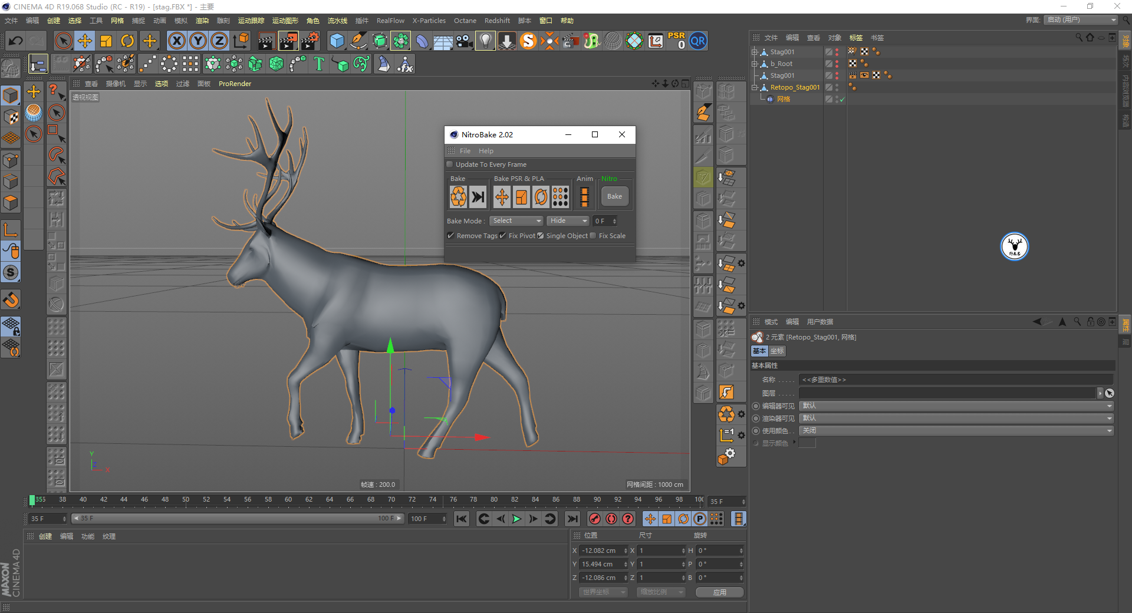The width and height of the screenshot is (1132, 613).
Task: Add a Cube primitive object
Action: coord(337,41)
